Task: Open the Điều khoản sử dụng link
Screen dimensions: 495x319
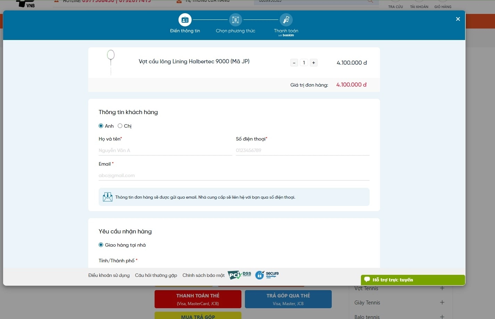Action: click(x=109, y=275)
